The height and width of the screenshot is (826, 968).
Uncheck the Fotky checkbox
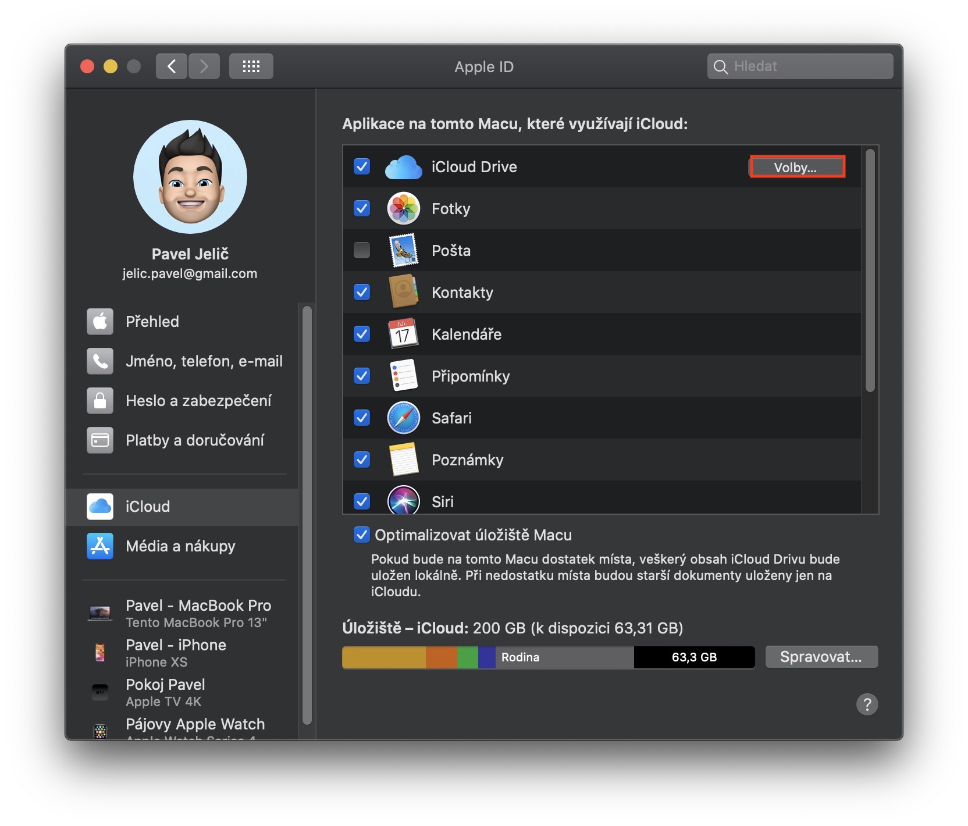click(x=362, y=208)
